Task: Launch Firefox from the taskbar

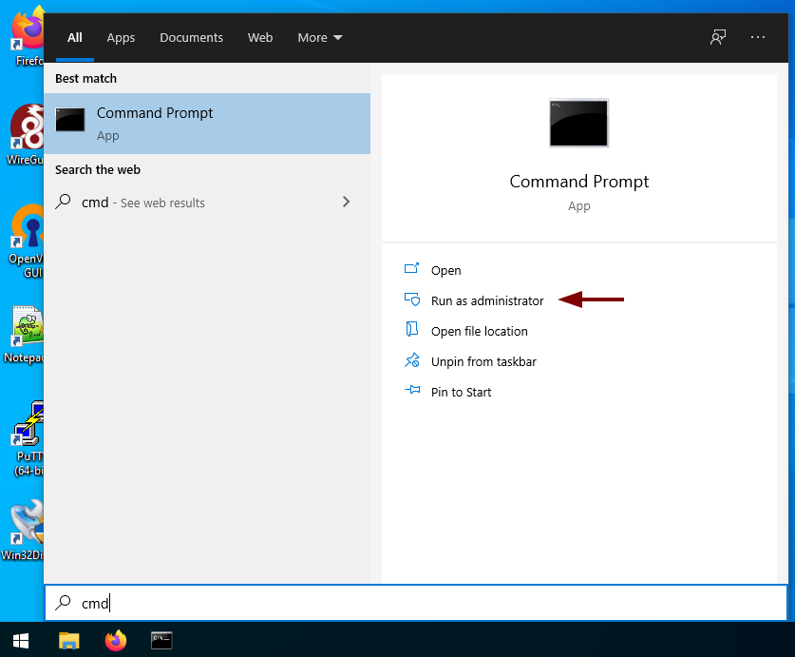Action: 116,640
